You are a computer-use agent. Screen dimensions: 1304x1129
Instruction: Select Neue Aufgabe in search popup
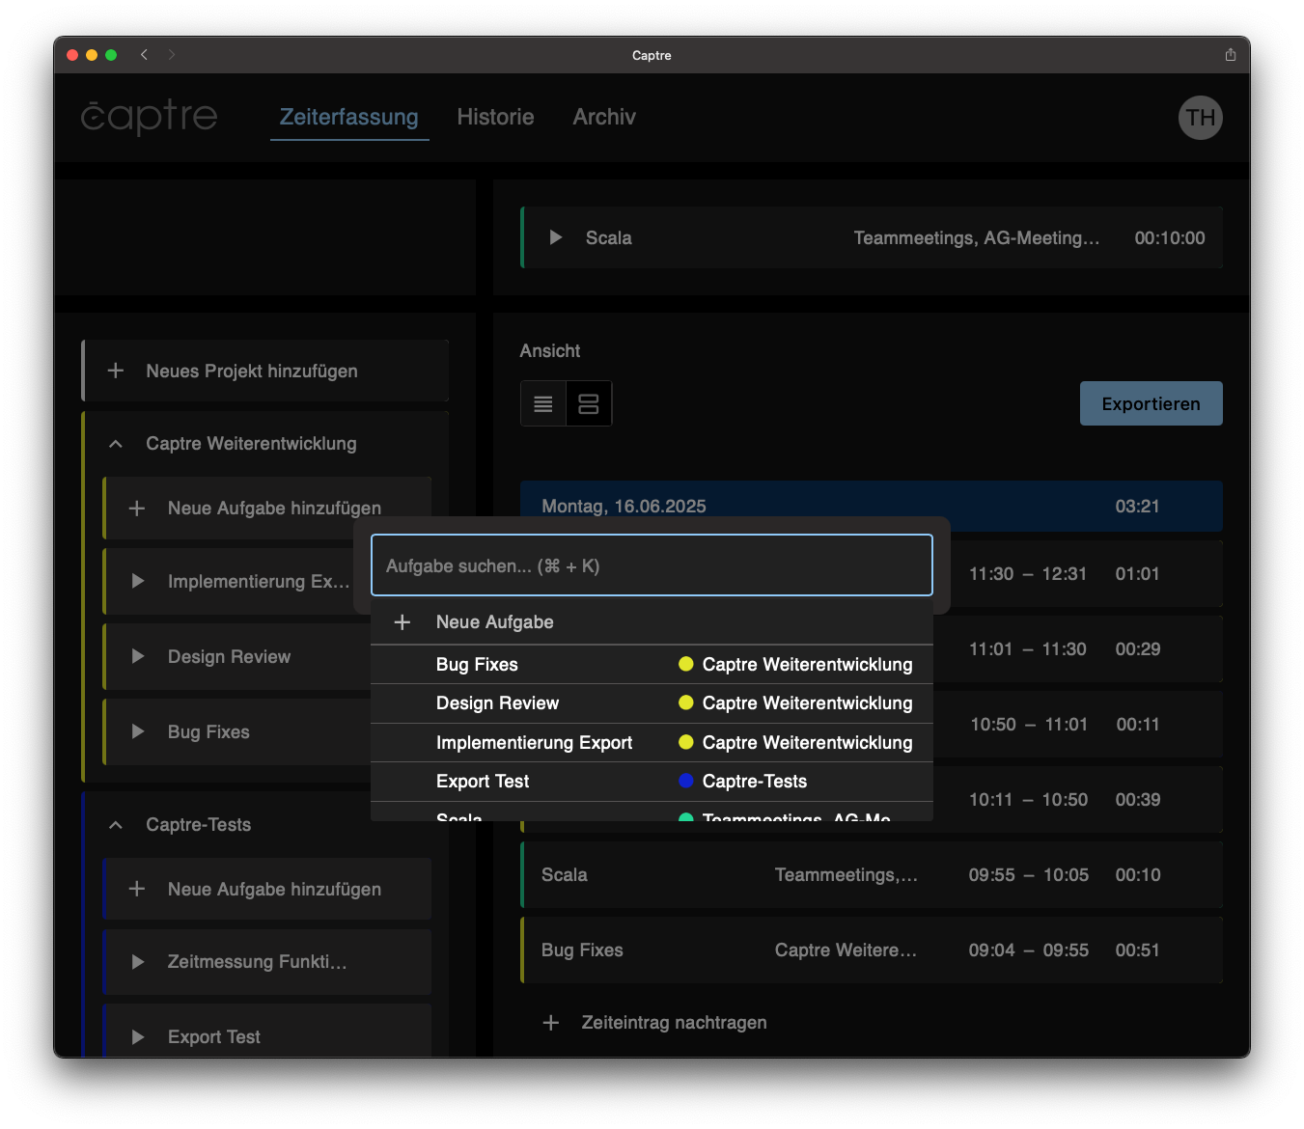point(652,622)
